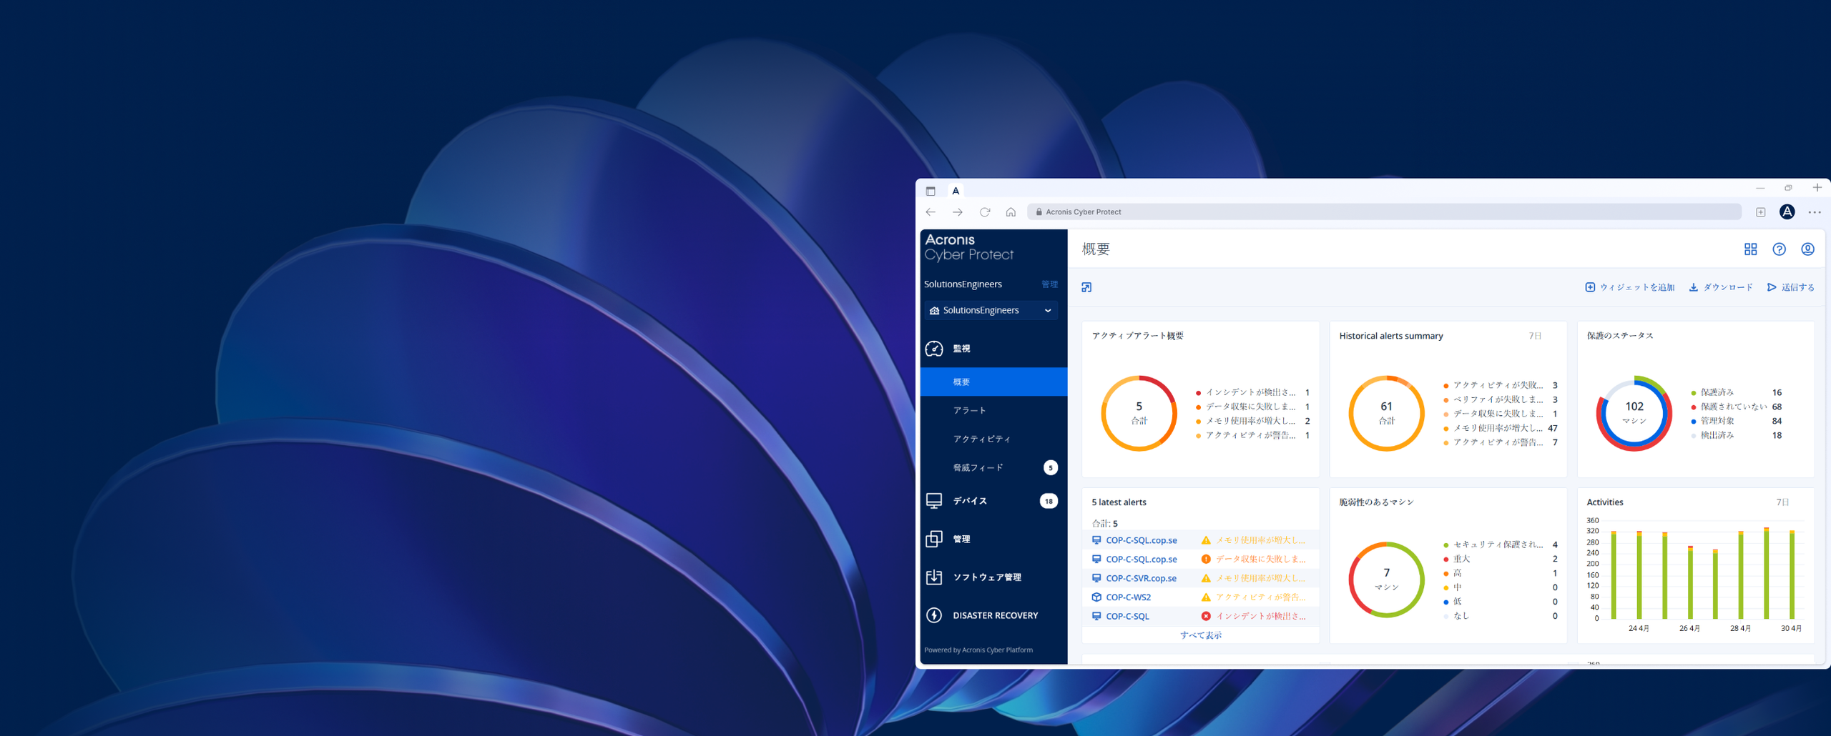Select 脅威フィード in the sidebar

coord(993,468)
